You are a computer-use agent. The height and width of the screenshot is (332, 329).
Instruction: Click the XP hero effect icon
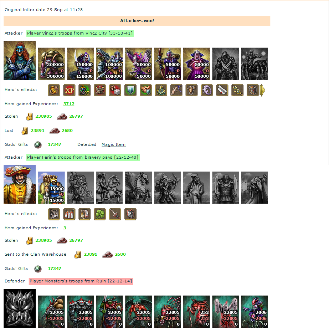point(69,90)
